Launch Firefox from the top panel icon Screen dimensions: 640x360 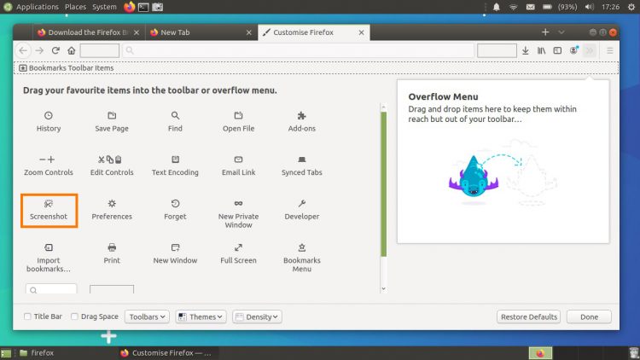tap(129, 7)
